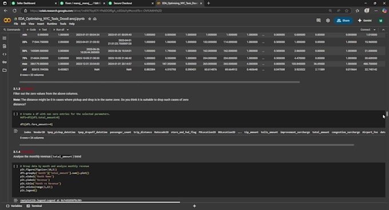
Task: Open the Edit menu
Action: tap(23, 24)
